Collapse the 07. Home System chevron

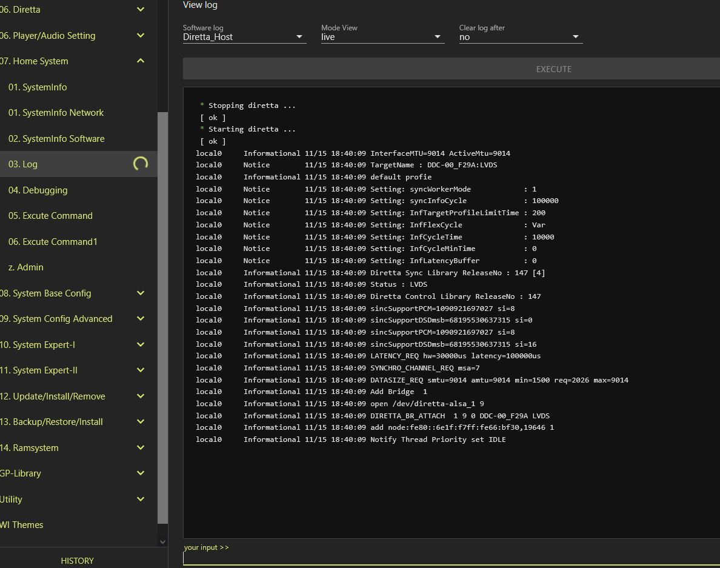click(141, 61)
